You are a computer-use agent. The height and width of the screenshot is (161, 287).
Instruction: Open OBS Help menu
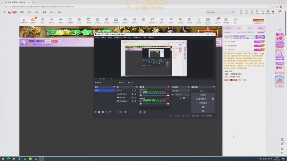coord(151,38)
